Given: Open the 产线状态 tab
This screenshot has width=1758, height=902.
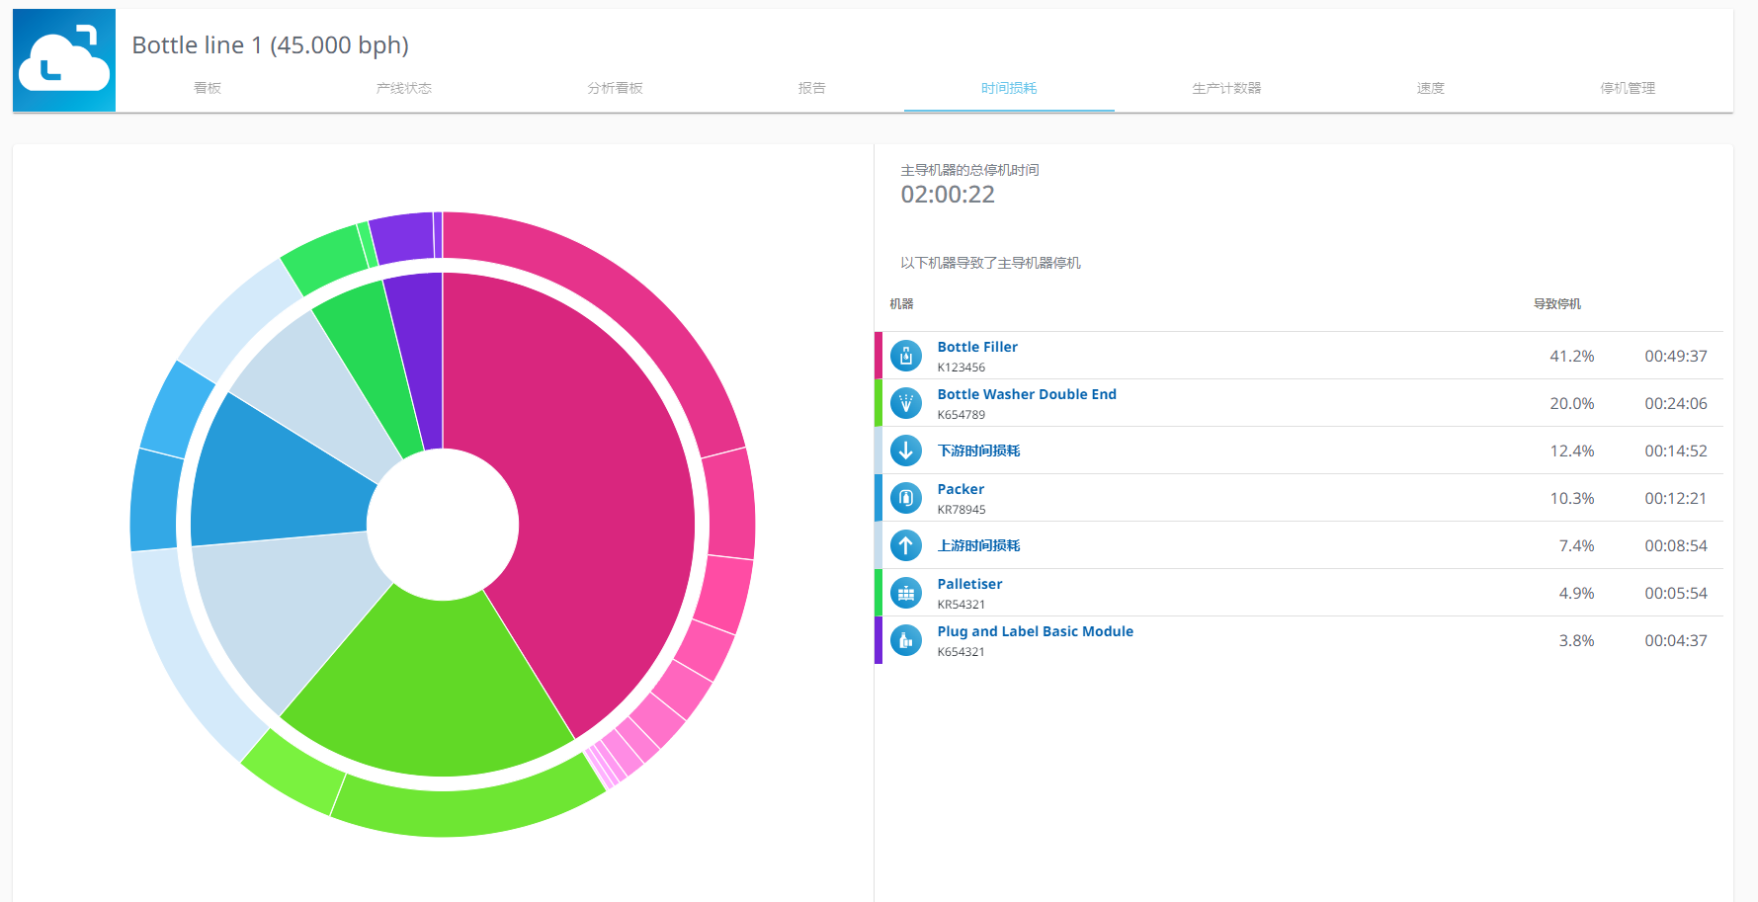Looking at the screenshot, I should [403, 88].
